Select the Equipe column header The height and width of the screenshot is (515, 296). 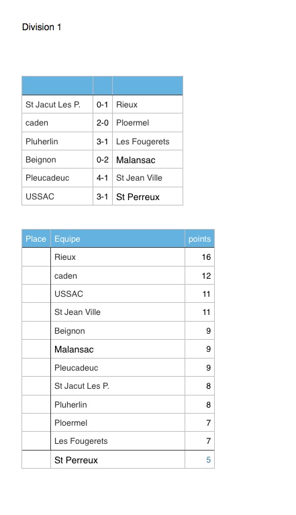click(117, 238)
